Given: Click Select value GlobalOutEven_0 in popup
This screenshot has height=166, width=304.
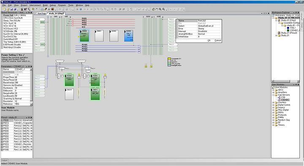Looking at the screenshot, I should click(x=209, y=26).
